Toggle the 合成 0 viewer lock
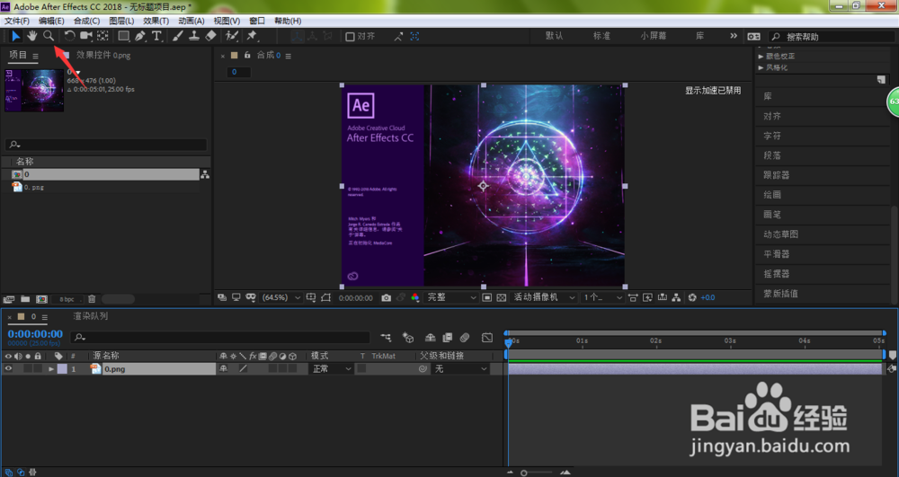This screenshot has height=477, width=899. [x=247, y=55]
